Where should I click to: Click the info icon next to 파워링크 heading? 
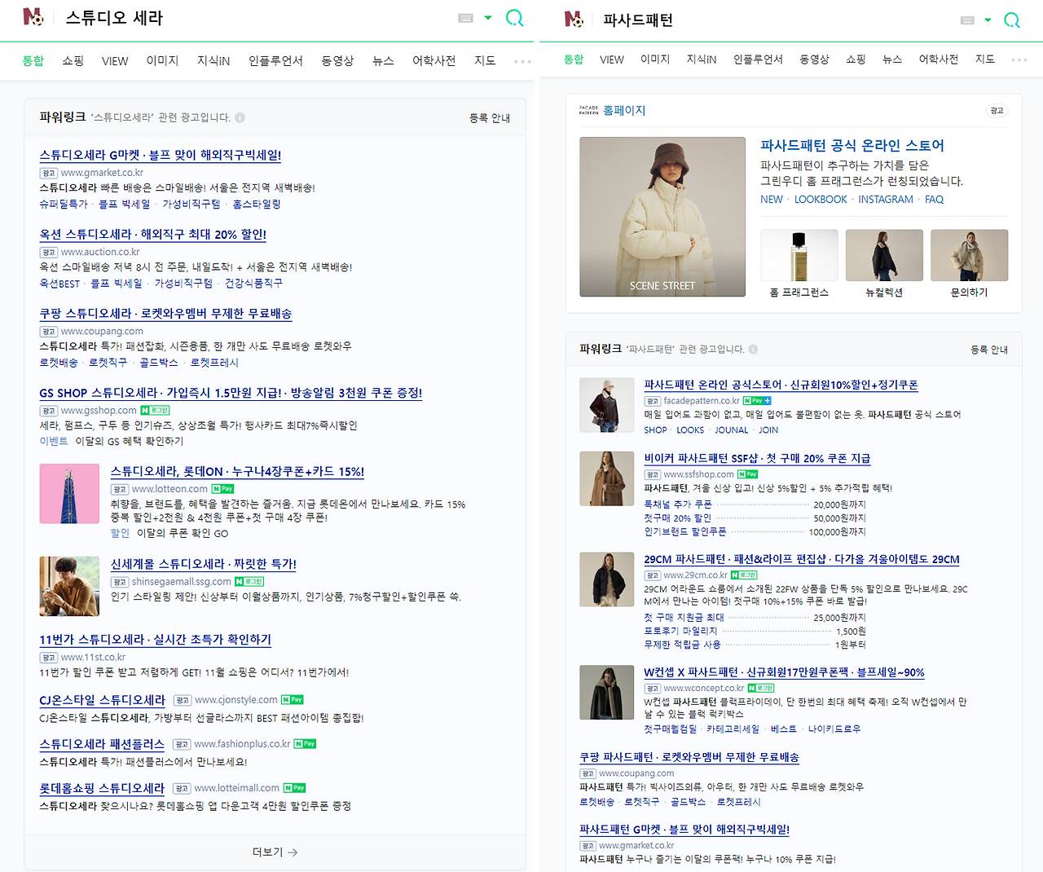[x=240, y=117]
